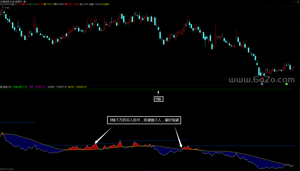
Task: Click the green 减 marker below the candles
Action: 286,84
